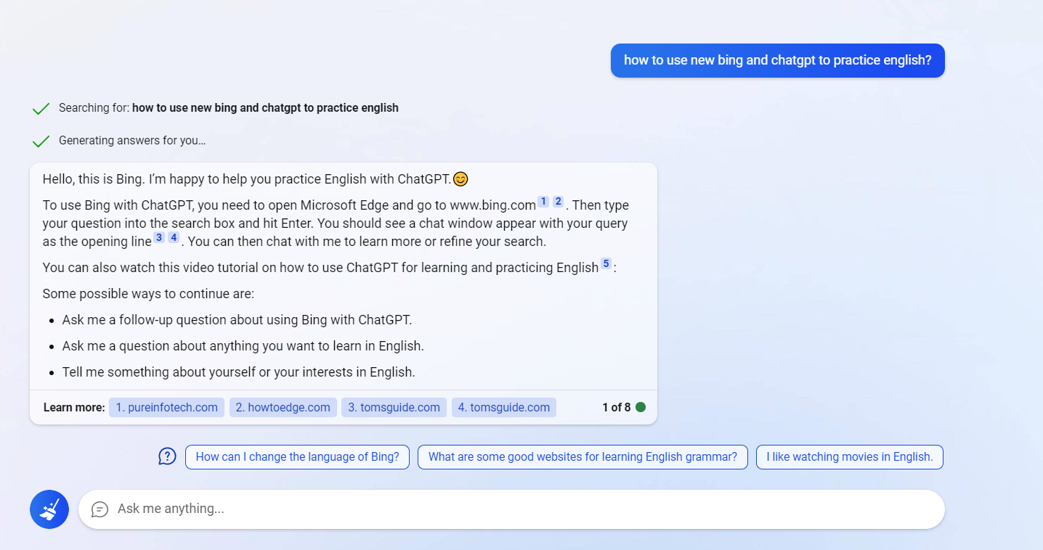Image resolution: width=1043 pixels, height=550 pixels.
Task: Click bullet "Ask me a follow-up question about using Bing"
Action: coord(237,320)
